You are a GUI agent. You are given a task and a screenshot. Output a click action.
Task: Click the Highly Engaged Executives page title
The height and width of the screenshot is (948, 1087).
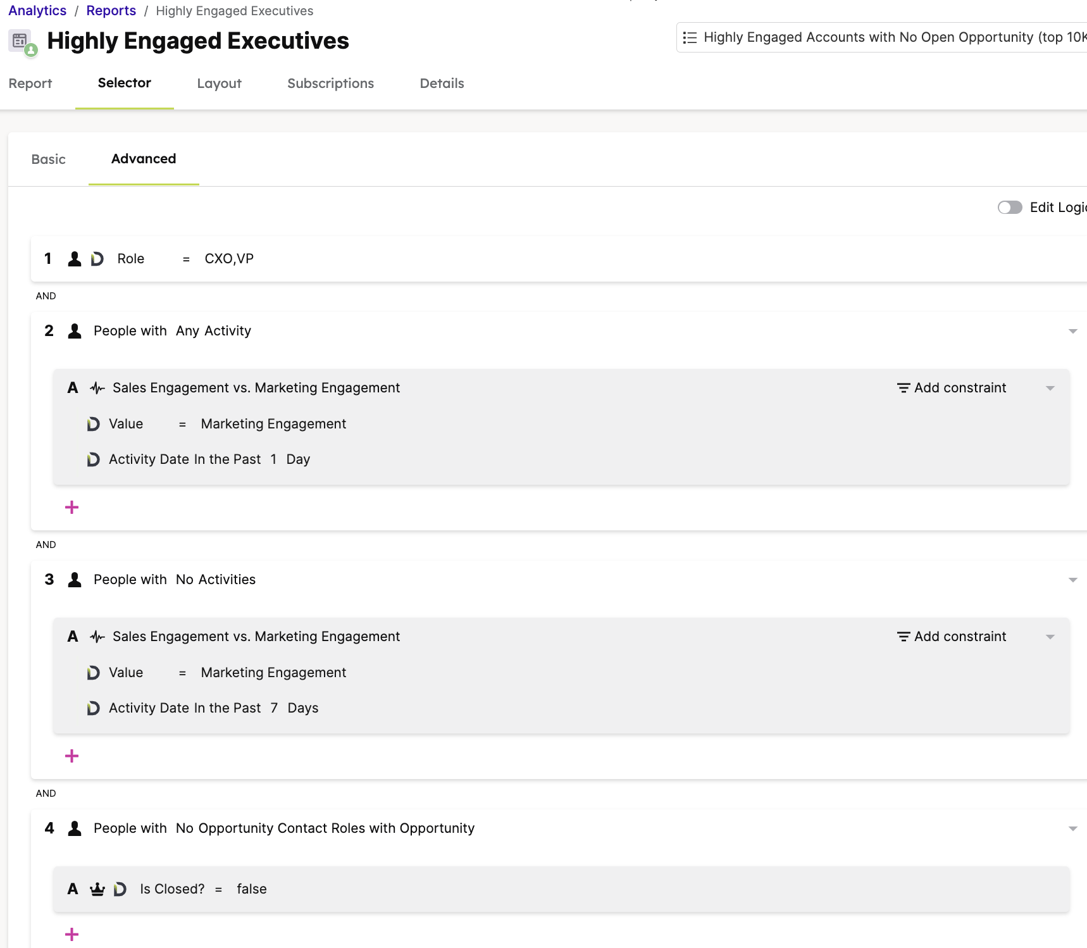click(198, 41)
